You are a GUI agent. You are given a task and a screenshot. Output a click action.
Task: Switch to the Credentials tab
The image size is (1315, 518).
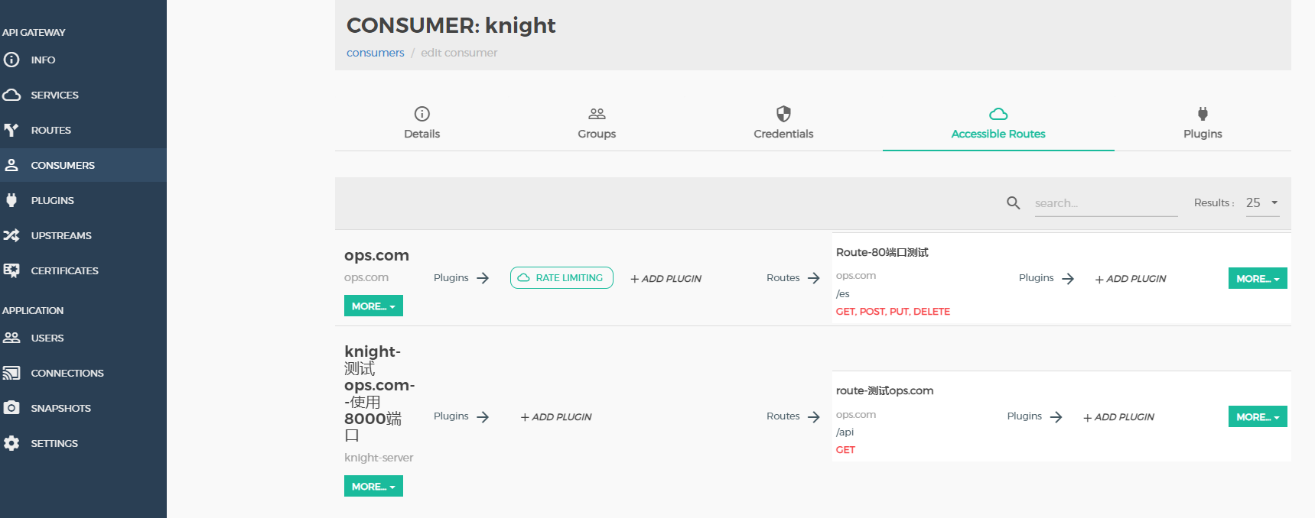783,123
